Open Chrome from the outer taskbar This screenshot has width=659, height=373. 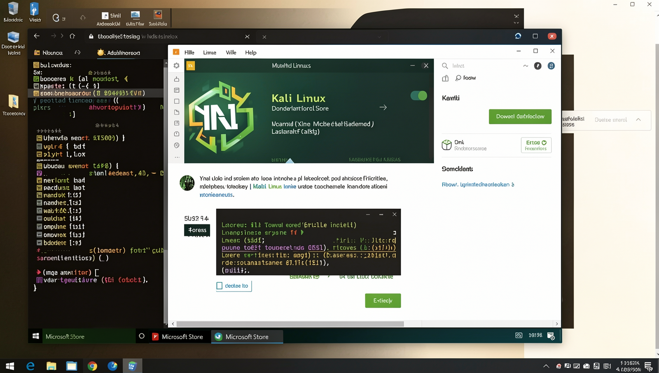pos(92,366)
